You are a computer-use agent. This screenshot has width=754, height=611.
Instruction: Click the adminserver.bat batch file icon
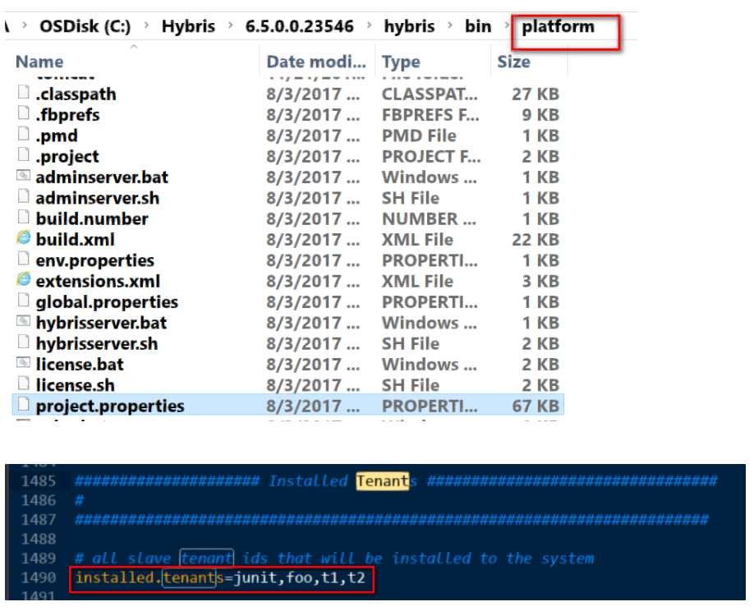(23, 176)
